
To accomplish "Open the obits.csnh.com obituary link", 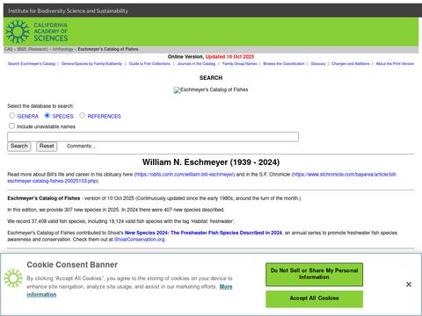I will [185, 175].
